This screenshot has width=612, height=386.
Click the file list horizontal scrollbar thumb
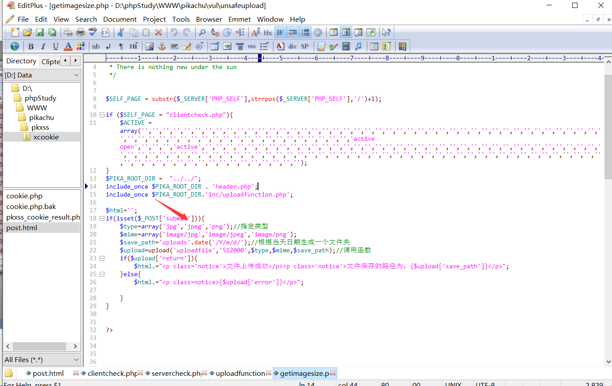(x=39, y=346)
